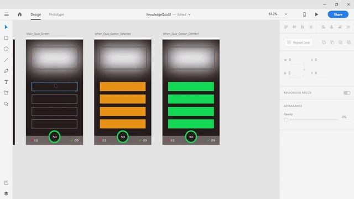
Task: Click the Y position input field
Action: coord(321,73)
